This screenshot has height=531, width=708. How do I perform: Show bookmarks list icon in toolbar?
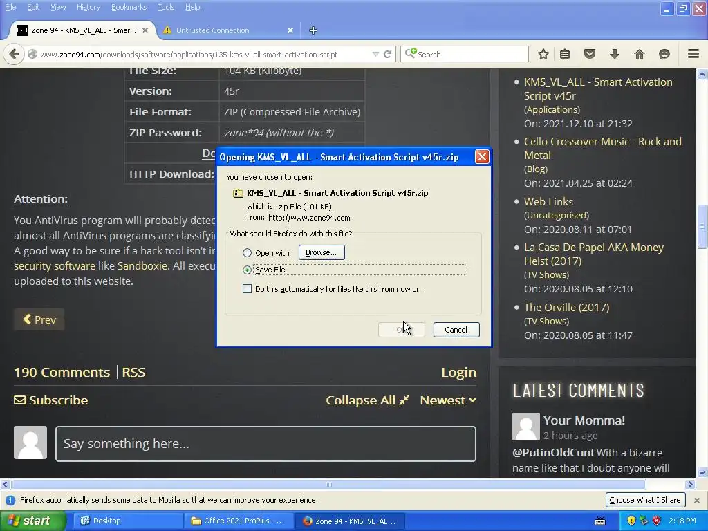click(x=565, y=54)
